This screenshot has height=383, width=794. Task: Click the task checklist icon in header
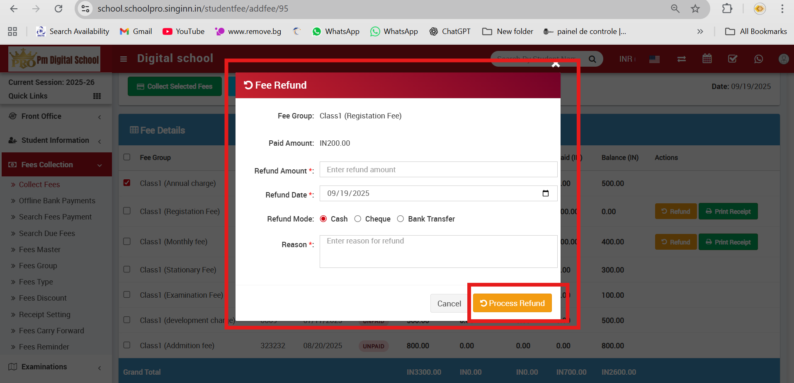pyautogui.click(x=733, y=59)
